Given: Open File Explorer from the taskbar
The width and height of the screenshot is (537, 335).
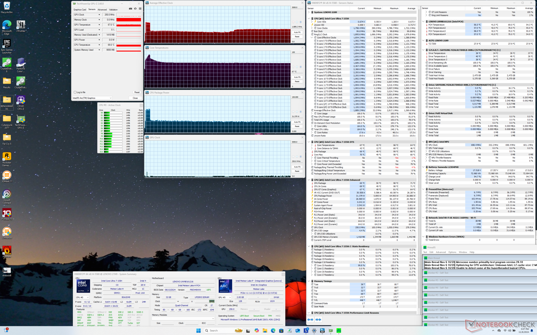Looking at the screenshot, I should coord(265,331).
